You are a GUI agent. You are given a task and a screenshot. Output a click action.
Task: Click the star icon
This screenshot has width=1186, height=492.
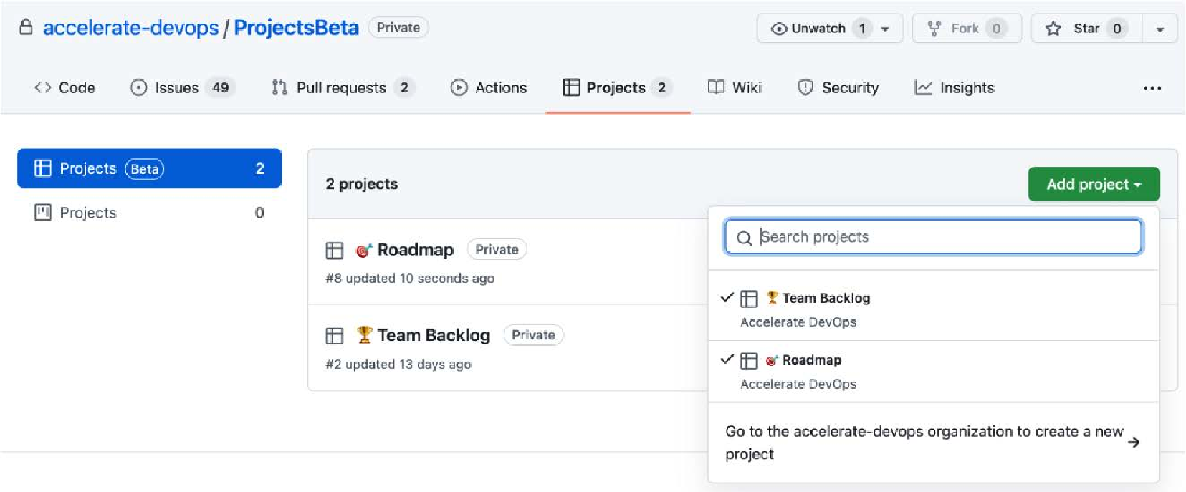coord(1053,29)
